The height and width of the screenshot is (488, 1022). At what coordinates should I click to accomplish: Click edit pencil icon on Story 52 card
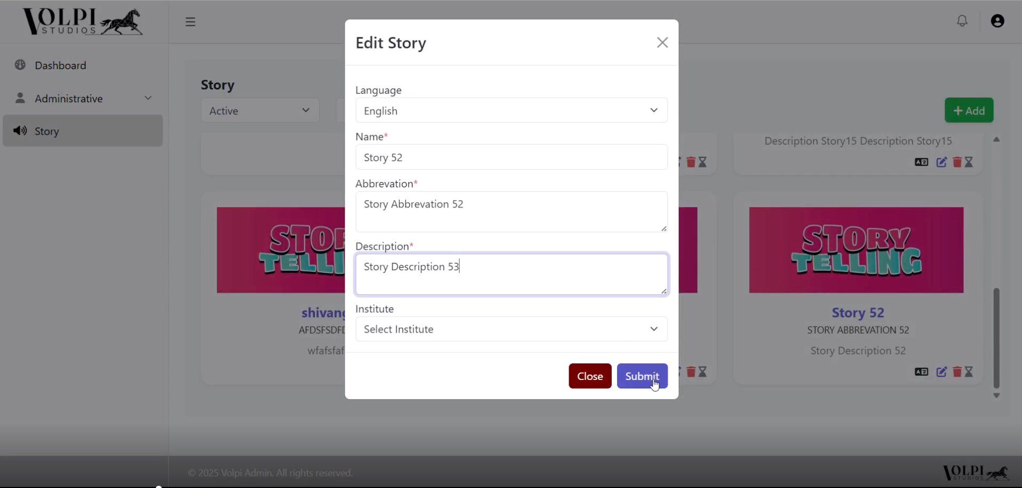click(942, 372)
